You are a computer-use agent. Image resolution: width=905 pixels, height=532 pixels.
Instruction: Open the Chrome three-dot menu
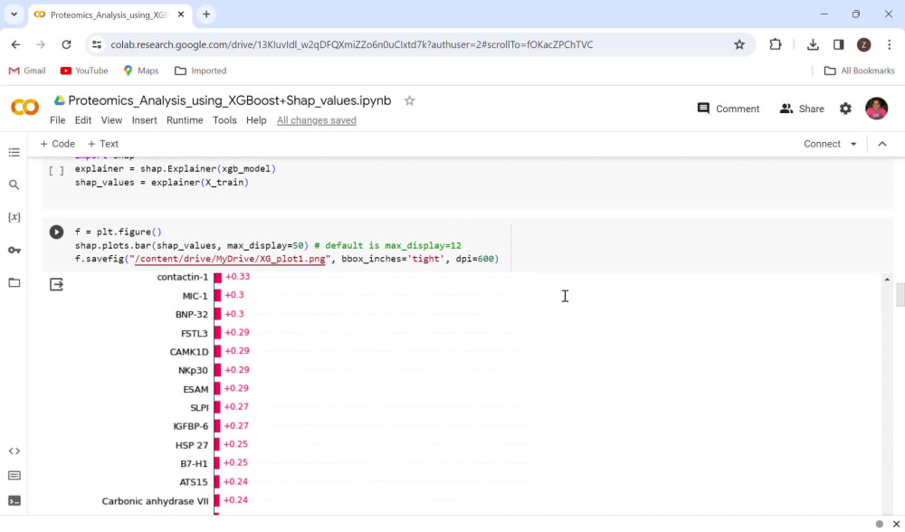(890, 44)
